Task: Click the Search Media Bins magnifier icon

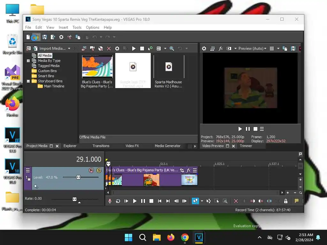Action: point(171,48)
